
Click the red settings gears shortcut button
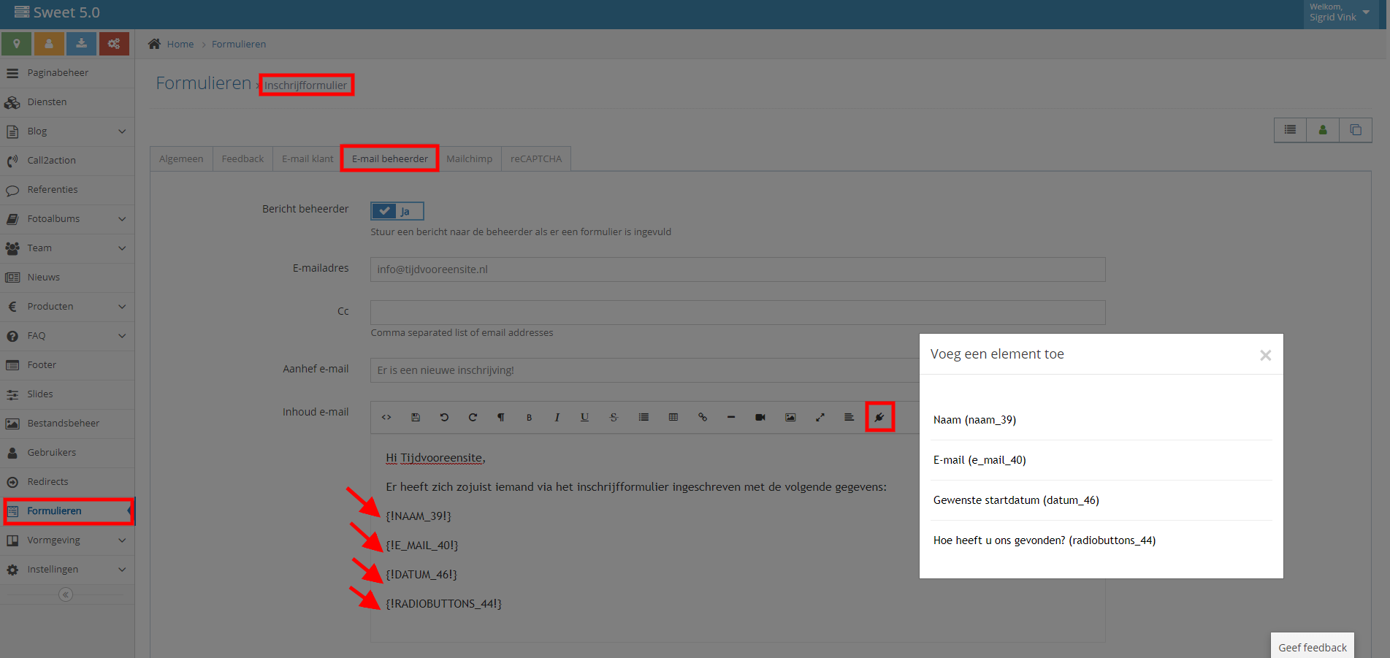pos(114,44)
